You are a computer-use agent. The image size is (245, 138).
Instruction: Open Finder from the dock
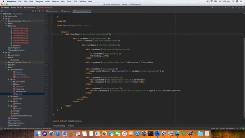tap(38, 134)
